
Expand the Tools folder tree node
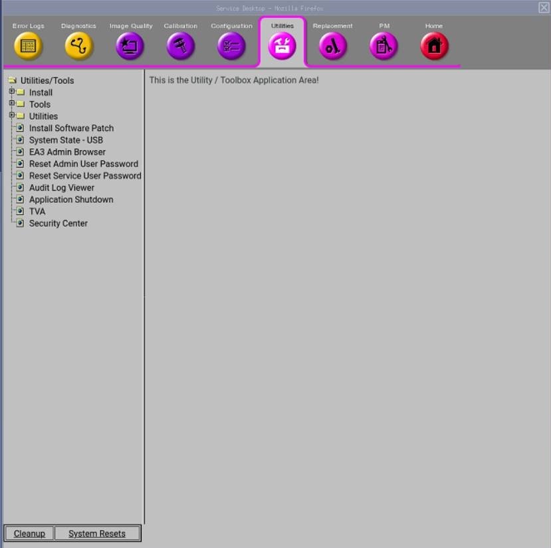[x=11, y=104]
